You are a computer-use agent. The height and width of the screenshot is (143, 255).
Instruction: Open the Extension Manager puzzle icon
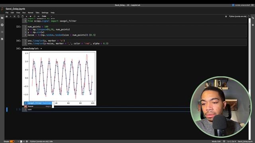pos(2,39)
